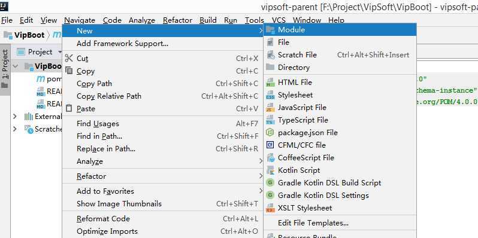The image size is (478, 238).
Task: Click the TypeScript File icon
Action: tap(270, 120)
